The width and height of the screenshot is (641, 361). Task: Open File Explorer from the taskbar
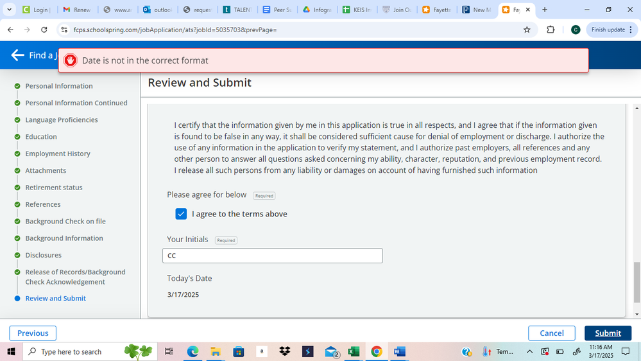tap(215, 351)
